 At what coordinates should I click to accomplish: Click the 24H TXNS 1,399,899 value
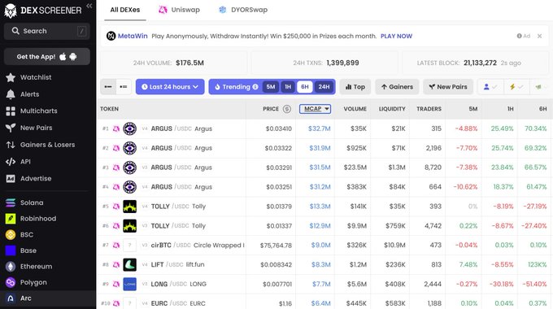click(x=342, y=63)
